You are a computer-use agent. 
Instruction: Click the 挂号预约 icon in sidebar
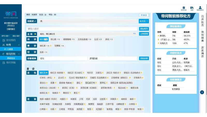4,40
